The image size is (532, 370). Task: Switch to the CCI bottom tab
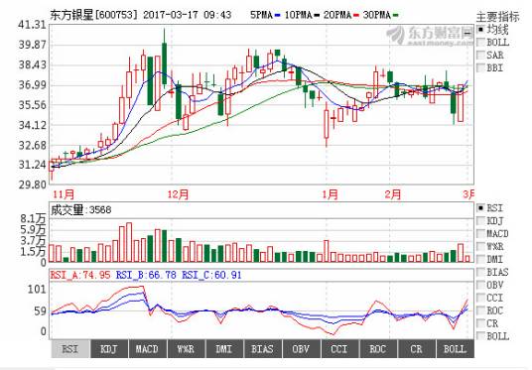pos(339,349)
